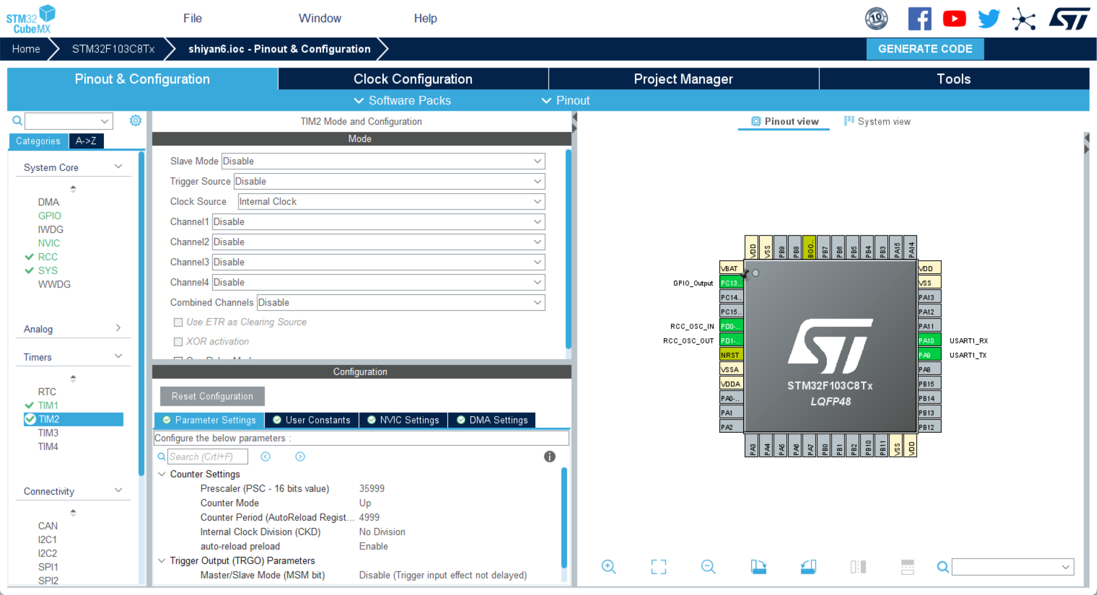Open Channel1 dropdown

tap(379, 222)
